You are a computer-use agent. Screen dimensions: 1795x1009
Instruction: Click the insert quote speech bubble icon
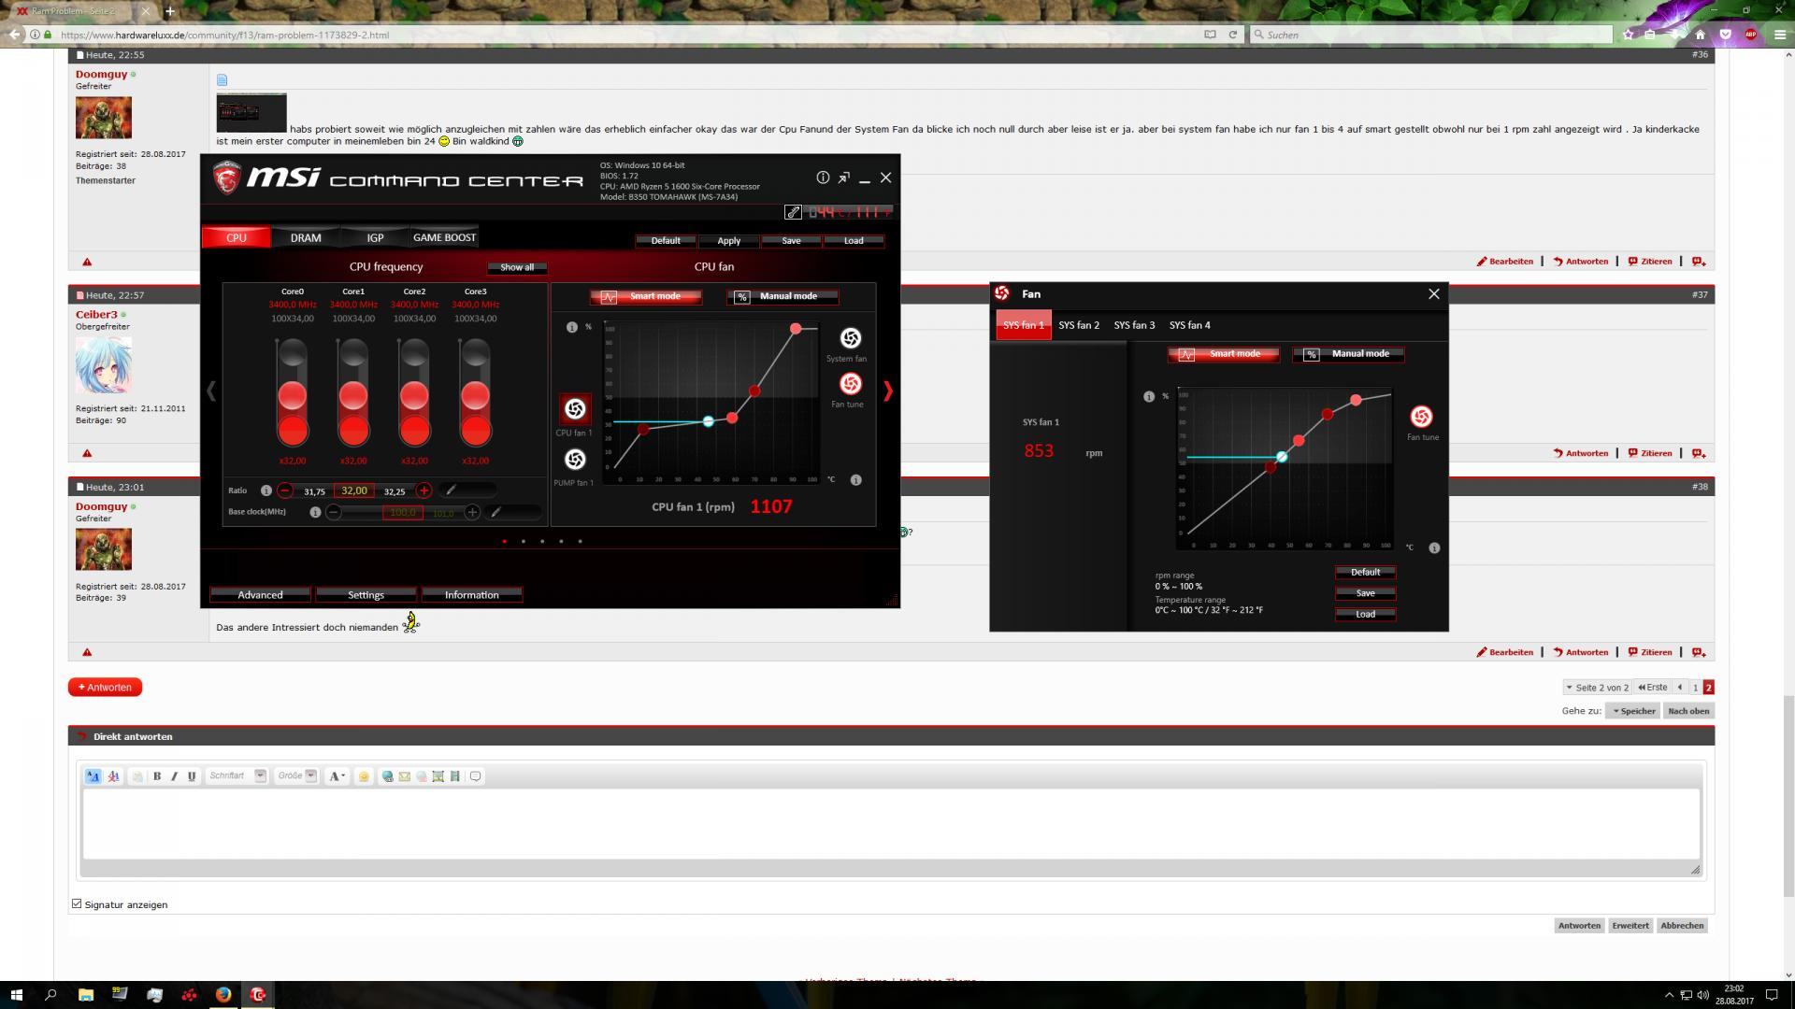coord(475,776)
